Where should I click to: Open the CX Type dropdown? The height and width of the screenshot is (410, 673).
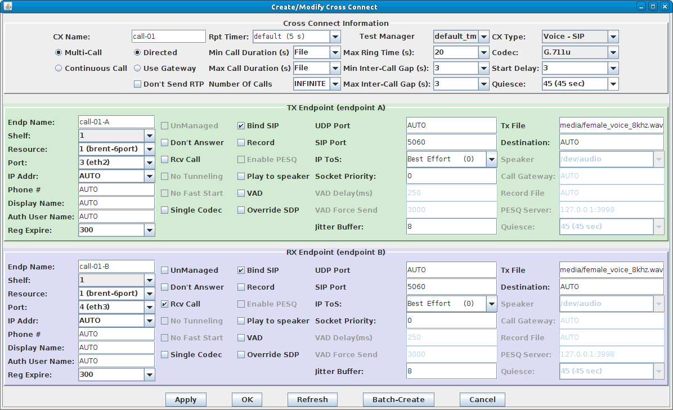(x=613, y=37)
